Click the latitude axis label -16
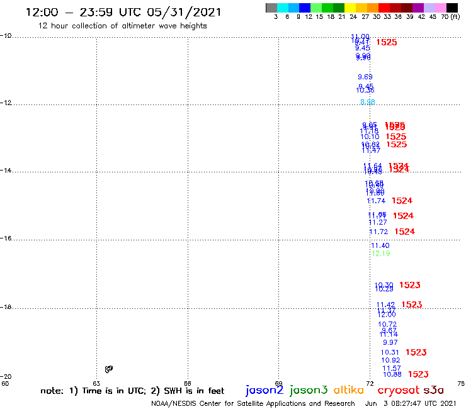The width and height of the screenshot is (466, 409). pyautogui.click(x=6, y=238)
